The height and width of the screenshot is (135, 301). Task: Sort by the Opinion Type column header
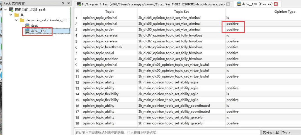coord(285,12)
